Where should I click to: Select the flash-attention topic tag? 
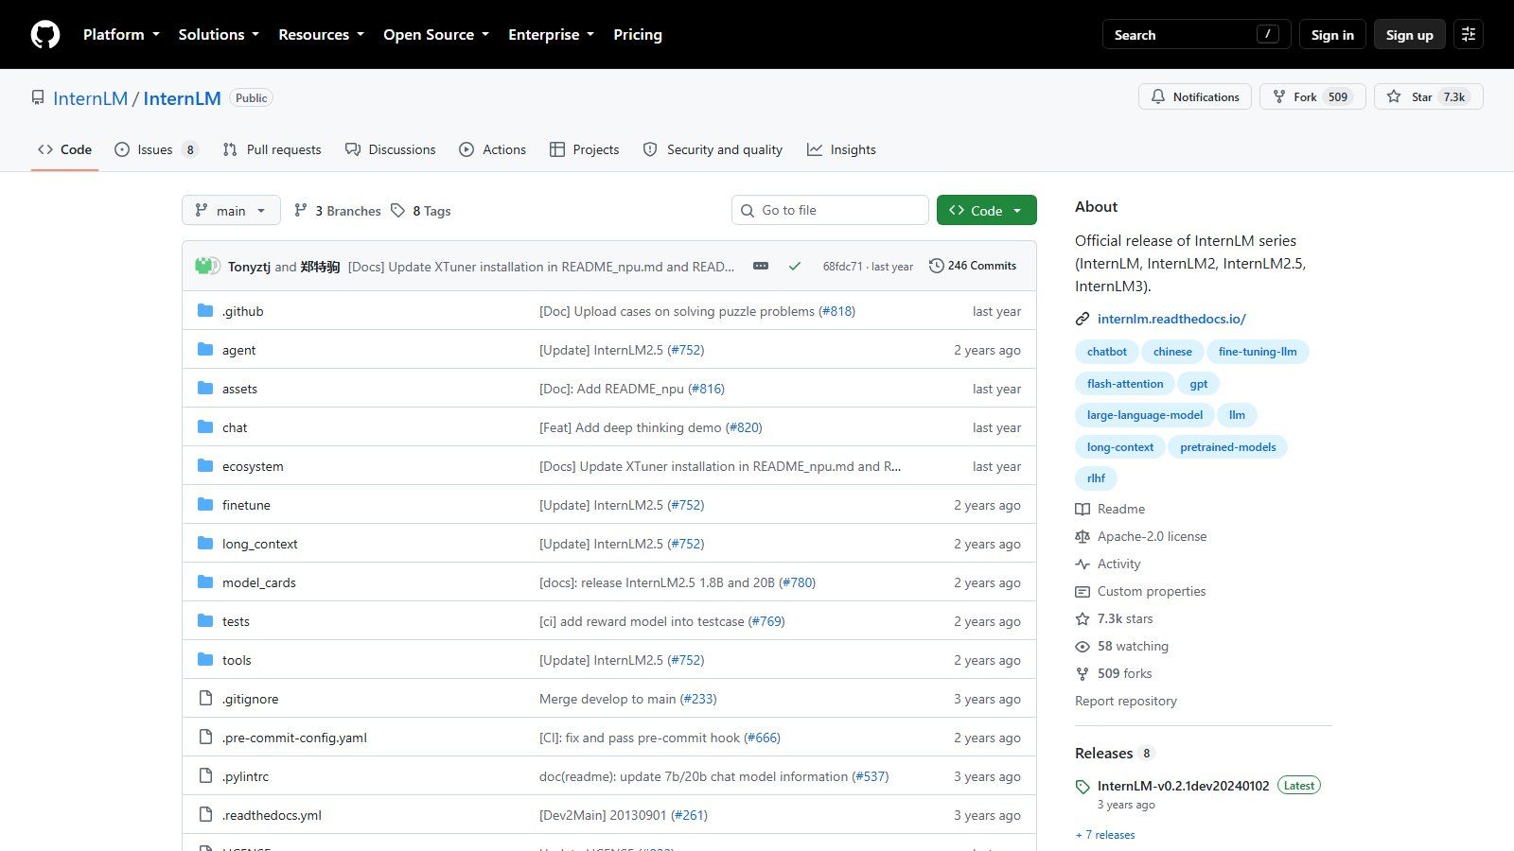point(1125,384)
